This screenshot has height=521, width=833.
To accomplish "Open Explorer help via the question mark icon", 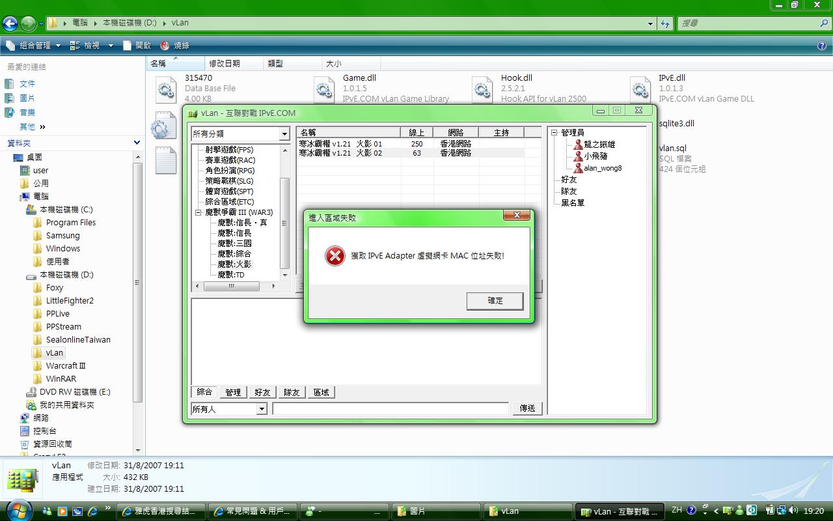I will tap(821, 45).
